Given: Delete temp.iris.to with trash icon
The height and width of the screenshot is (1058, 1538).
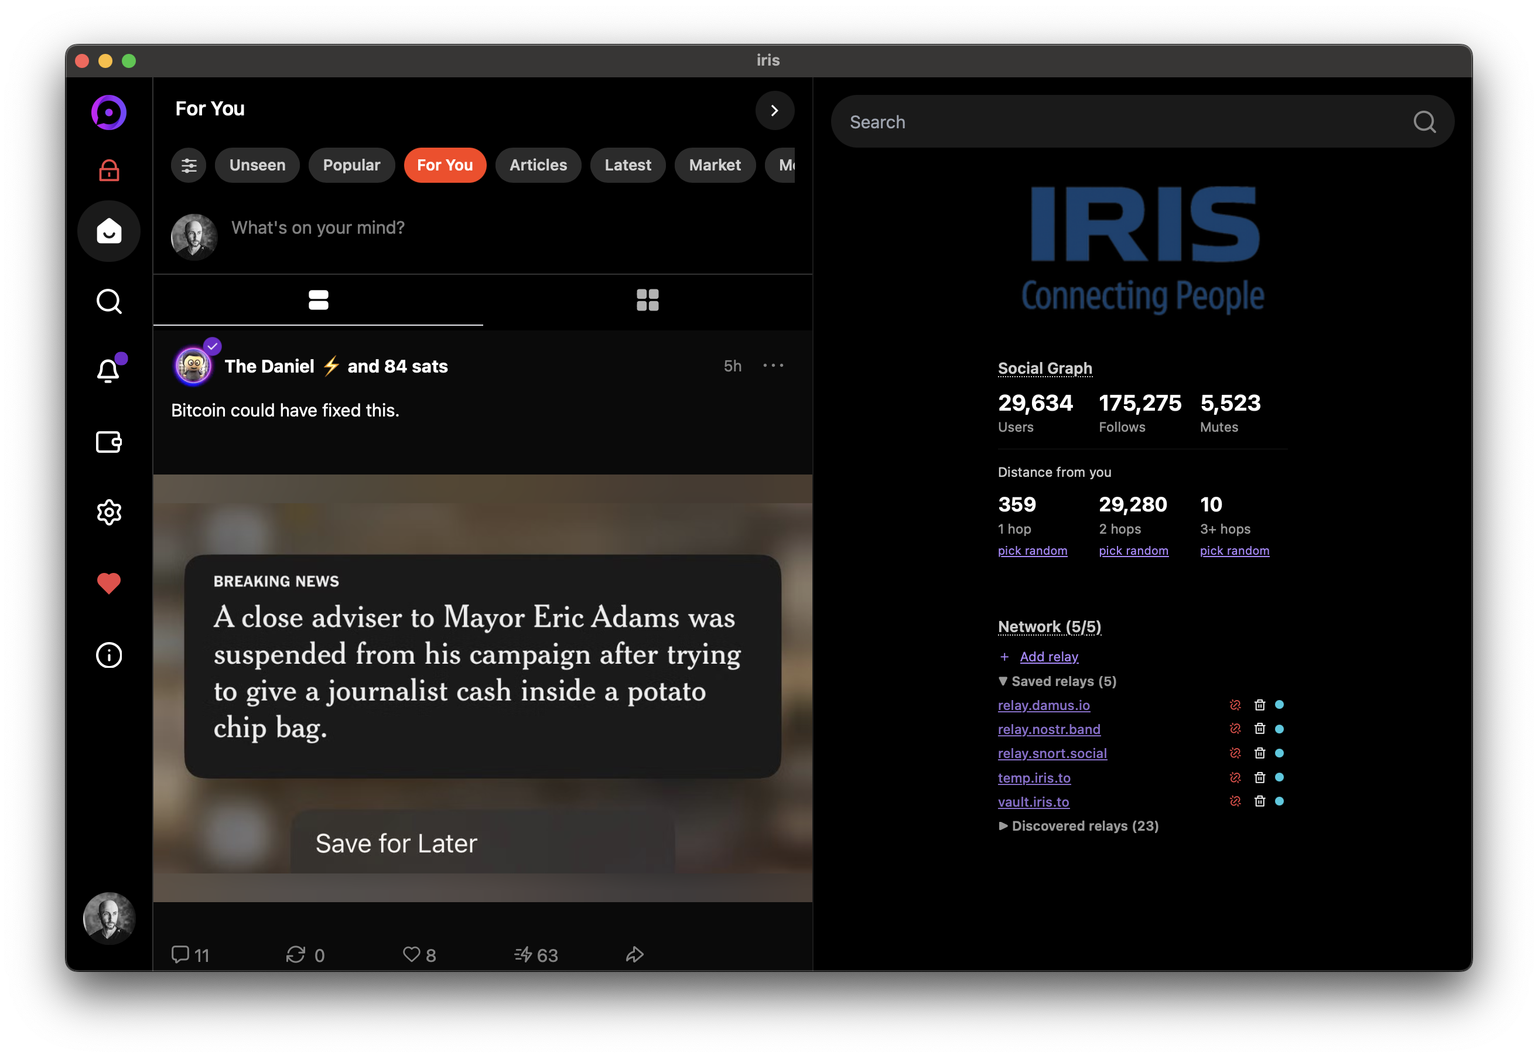Looking at the screenshot, I should pos(1260,777).
